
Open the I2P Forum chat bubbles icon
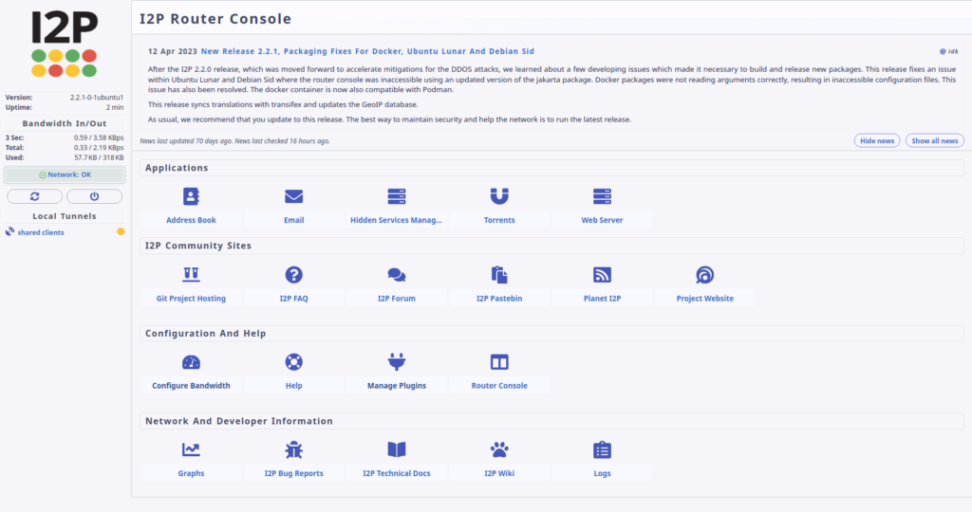tap(397, 274)
